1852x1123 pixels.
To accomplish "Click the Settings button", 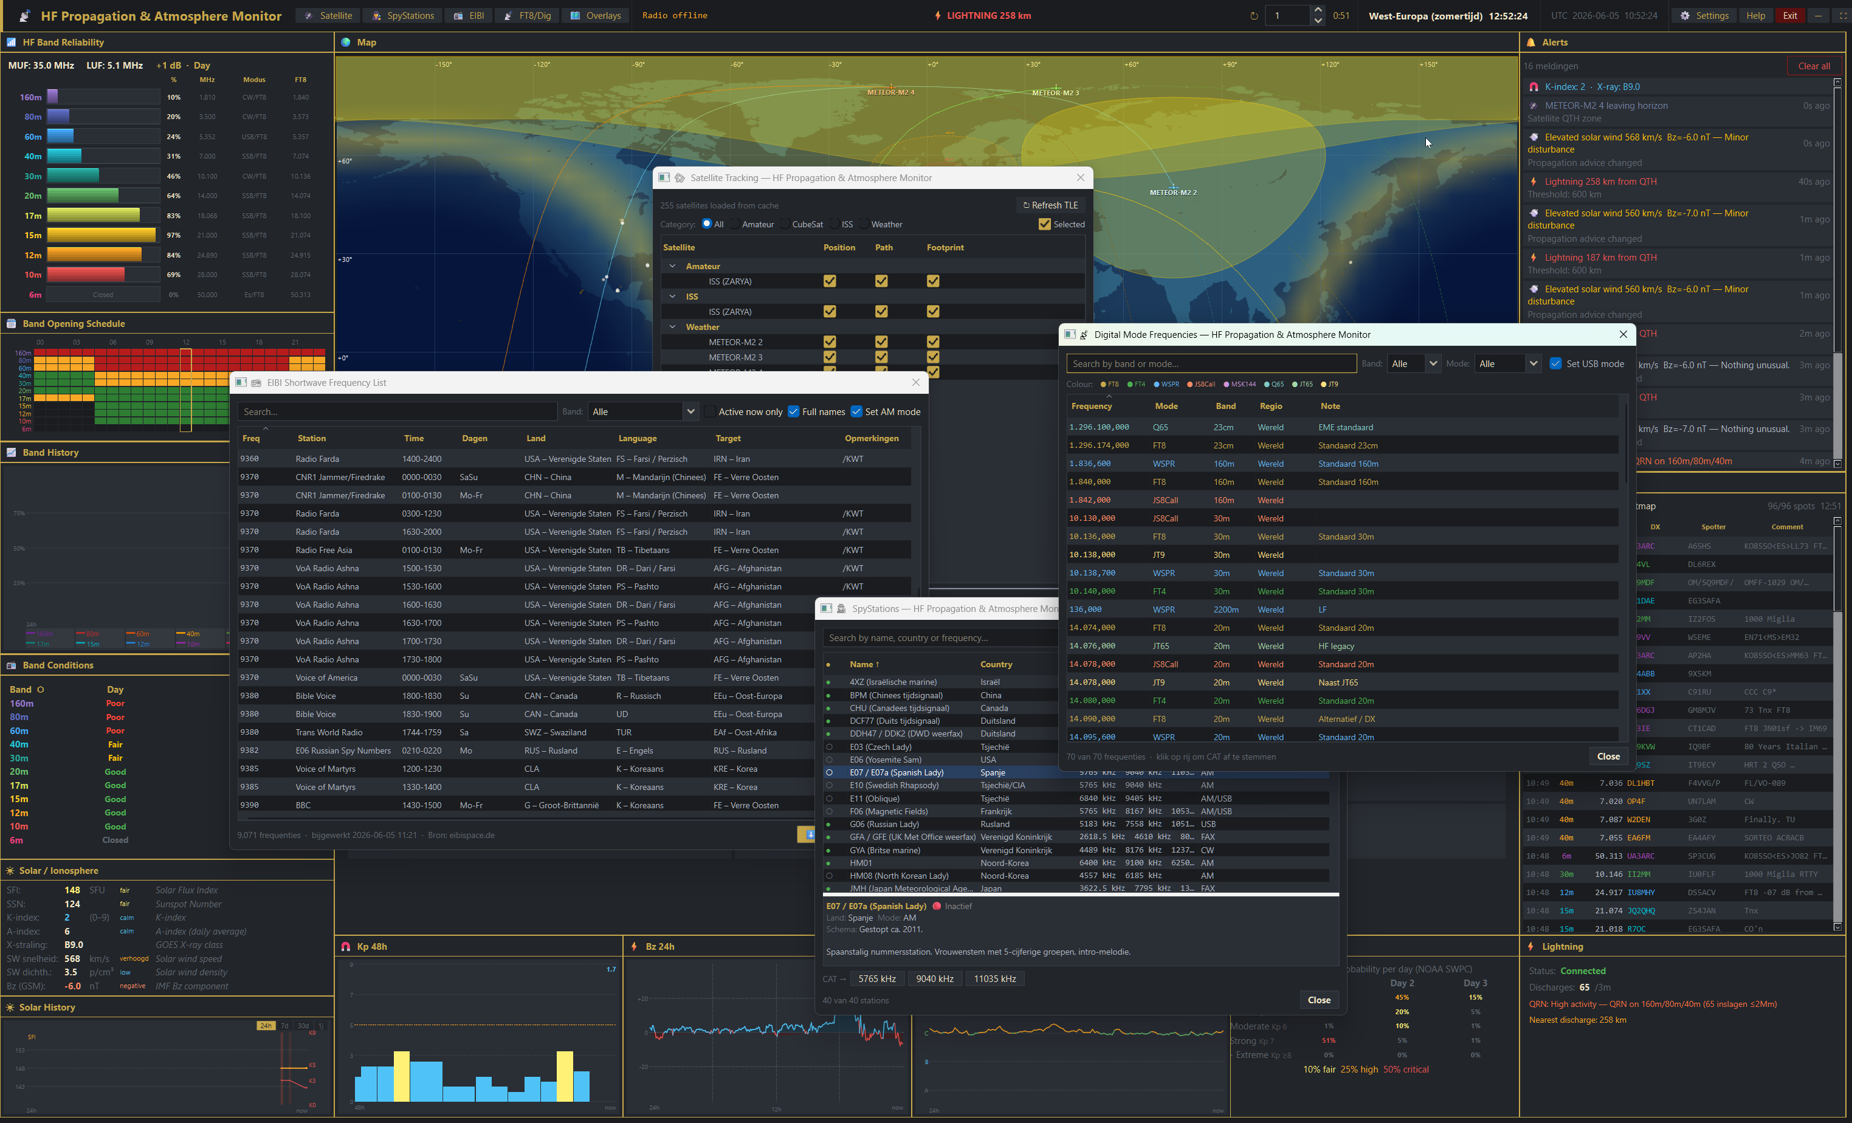I will click(1705, 16).
